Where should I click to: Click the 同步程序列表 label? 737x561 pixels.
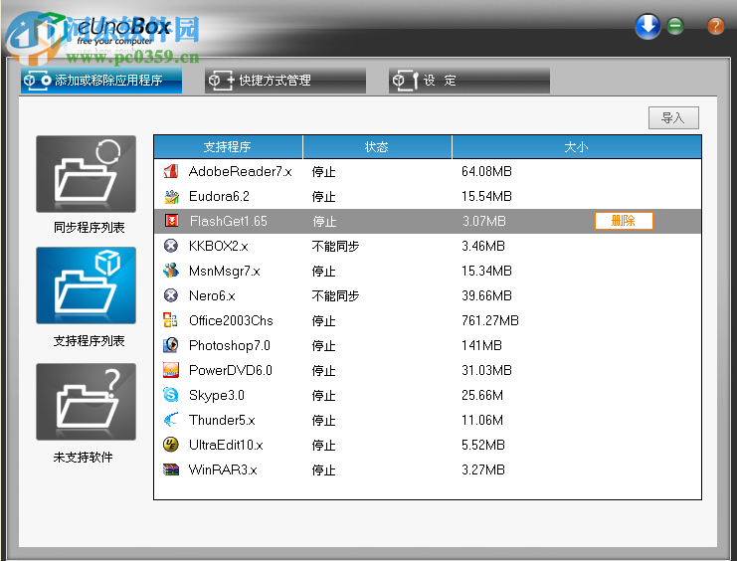pyautogui.click(x=89, y=228)
